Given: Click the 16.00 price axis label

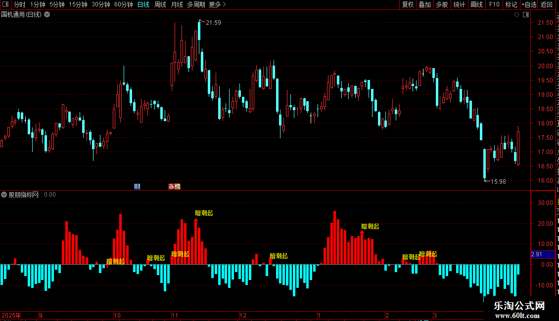Looking at the screenshot, I should pyautogui.click(x=546, y=180).
